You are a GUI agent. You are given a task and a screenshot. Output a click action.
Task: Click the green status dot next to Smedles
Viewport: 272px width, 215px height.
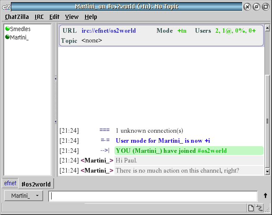(8, 29)
